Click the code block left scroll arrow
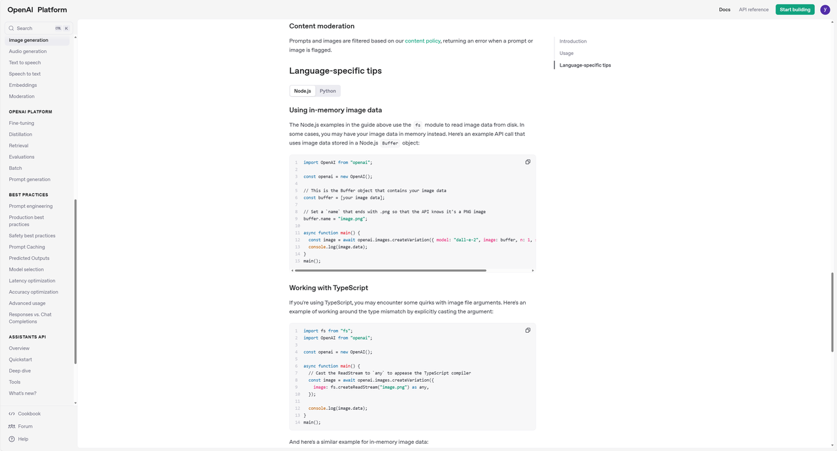The image size is (837, 451). [292, 270]
